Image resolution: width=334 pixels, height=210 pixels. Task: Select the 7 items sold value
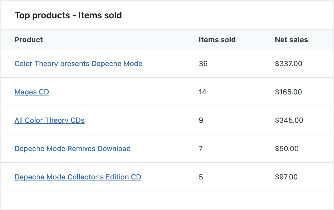(x=201, y=149)
